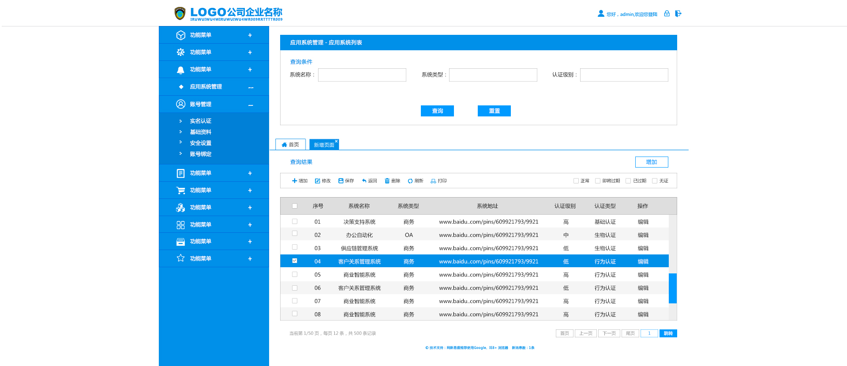Click the home icon on the 首页 tab

[x=284, y=145]
